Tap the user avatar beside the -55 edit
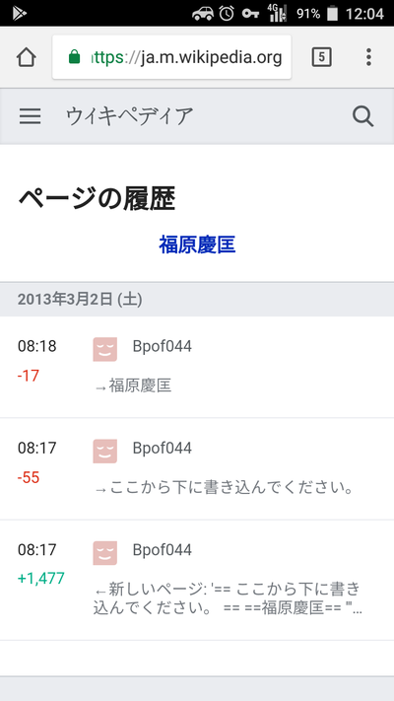The height and width of the screenshot is (701, 394). click(x=105, y=452)
